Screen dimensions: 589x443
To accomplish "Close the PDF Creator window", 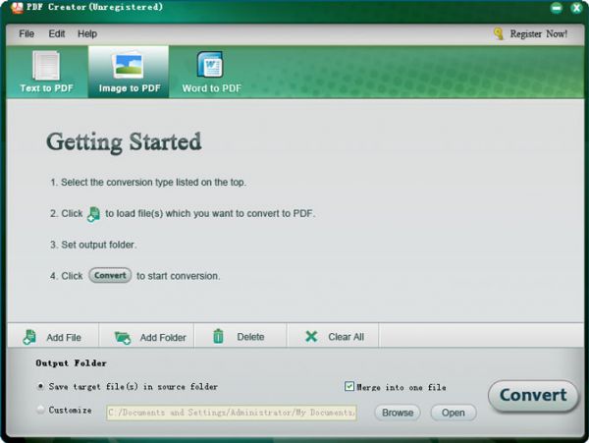I will pos(576,8).
